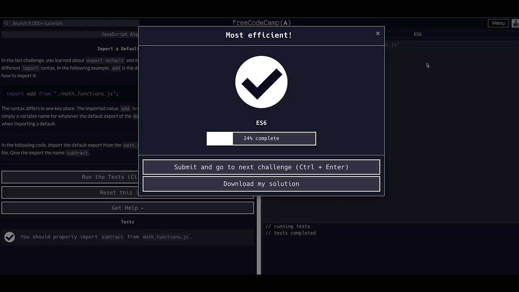Viewport: 519px width, 292px height.
Task: Click the 24% complete progress bar
Action: (261, 138)
